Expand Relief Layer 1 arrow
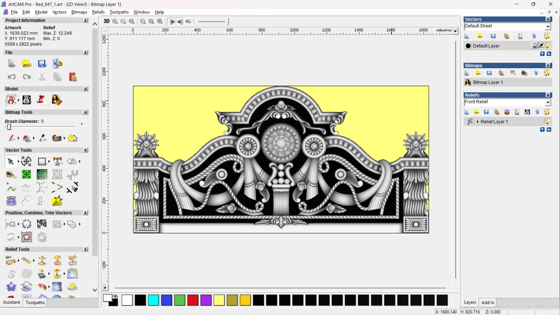The height and width of the screenshot is (315, 560). tap(478, 122)
